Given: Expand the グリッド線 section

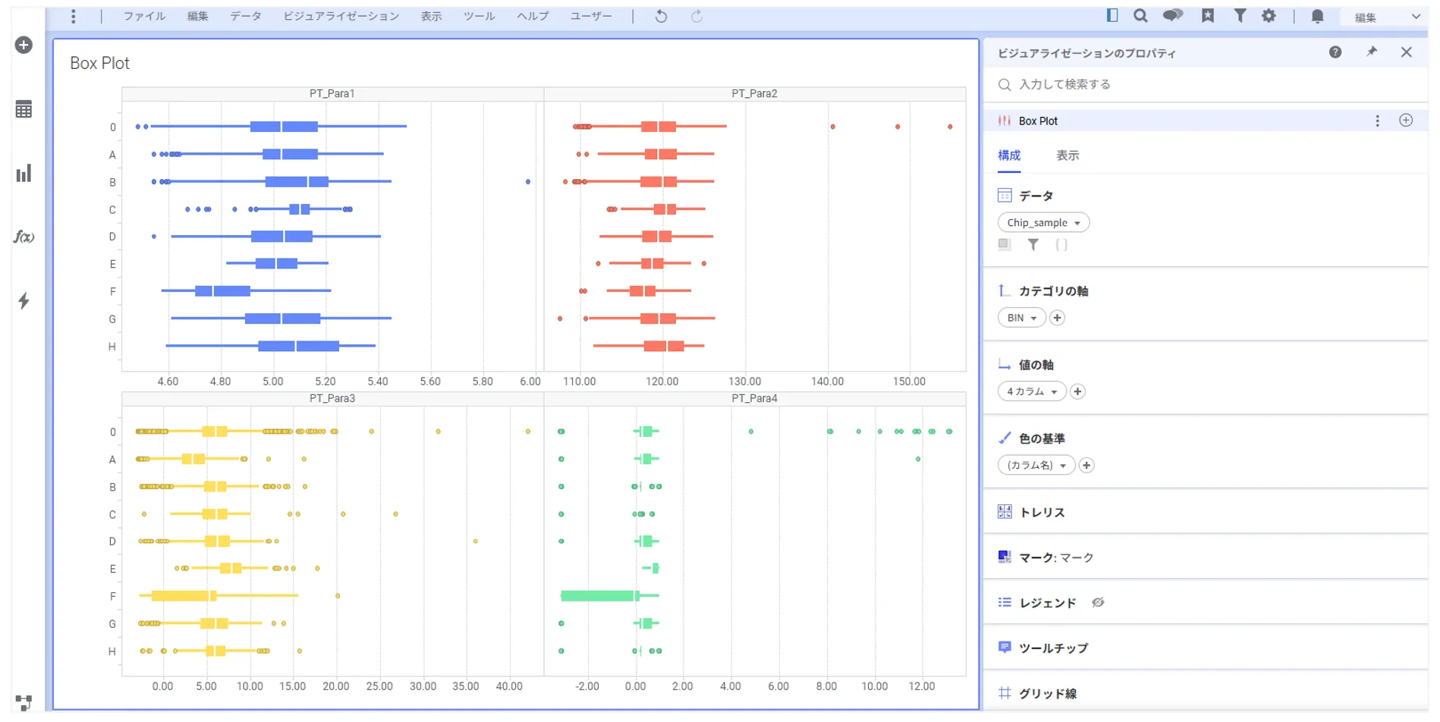Looking at the screenshot, I should point(1206,693).
